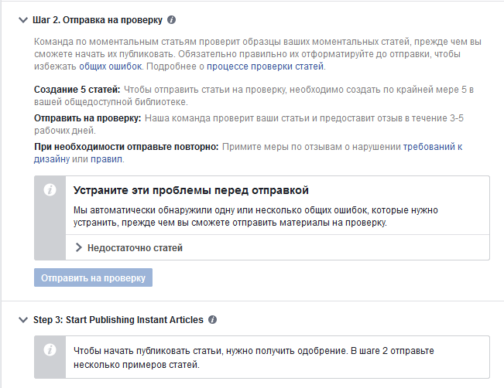This screenshot has width=504, height=388.
Task: Click the Шаг 2. Отправка на проверку heading
Action: pyautogui.click(x=98, y=20)
